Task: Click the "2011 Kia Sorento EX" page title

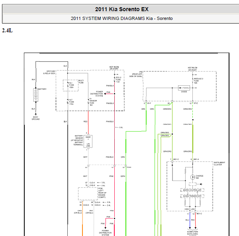Action: (x=122, y=9)
